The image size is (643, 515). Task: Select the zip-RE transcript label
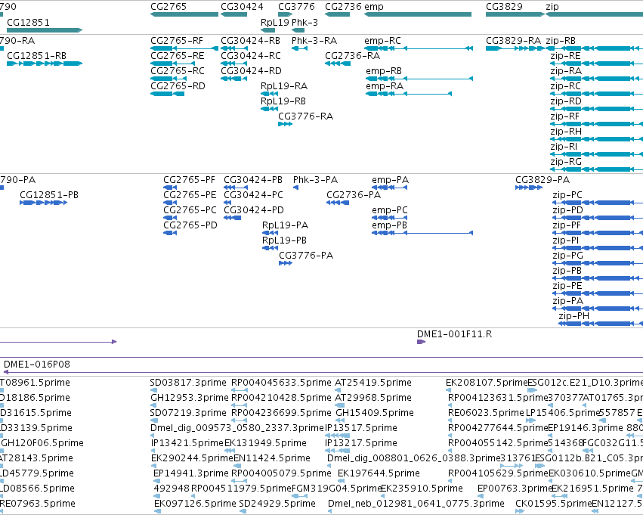(565, 56)
